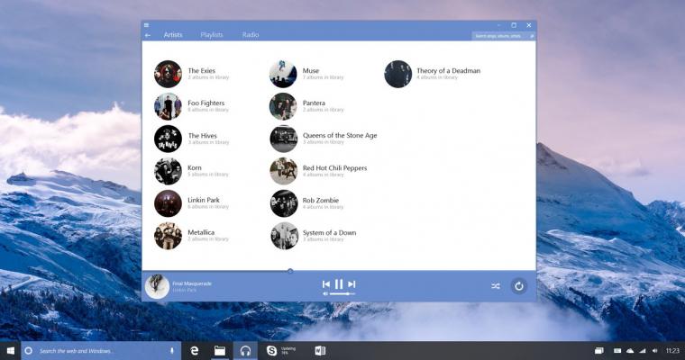Select the artist name Korn
685x360 pixels.
click(x=195, y=167)
